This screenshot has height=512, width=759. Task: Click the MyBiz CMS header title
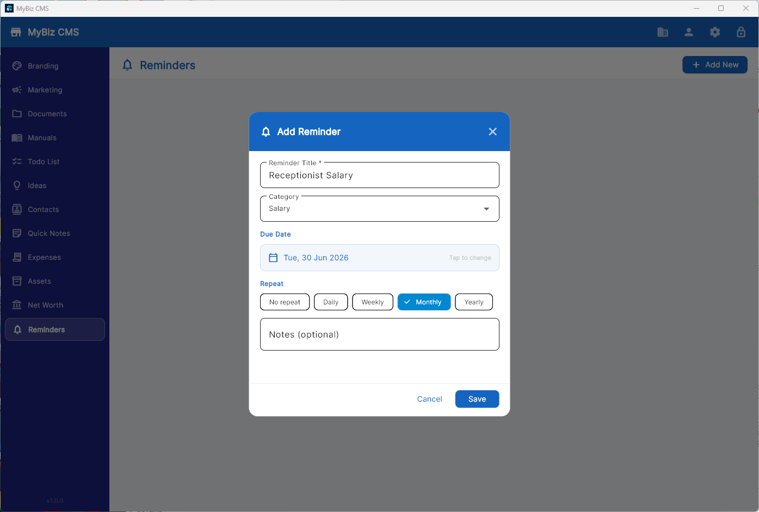pyautogui.click(x=53, y=32)
